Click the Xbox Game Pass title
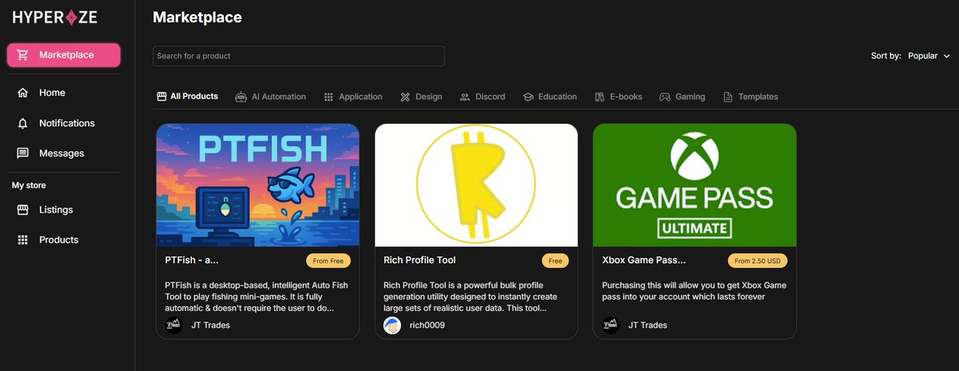The width and height of the screenshot is (959, 371). click(x=643, y=261)
